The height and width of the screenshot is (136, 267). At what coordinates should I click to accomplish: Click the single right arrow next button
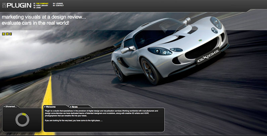pos(10,34)
